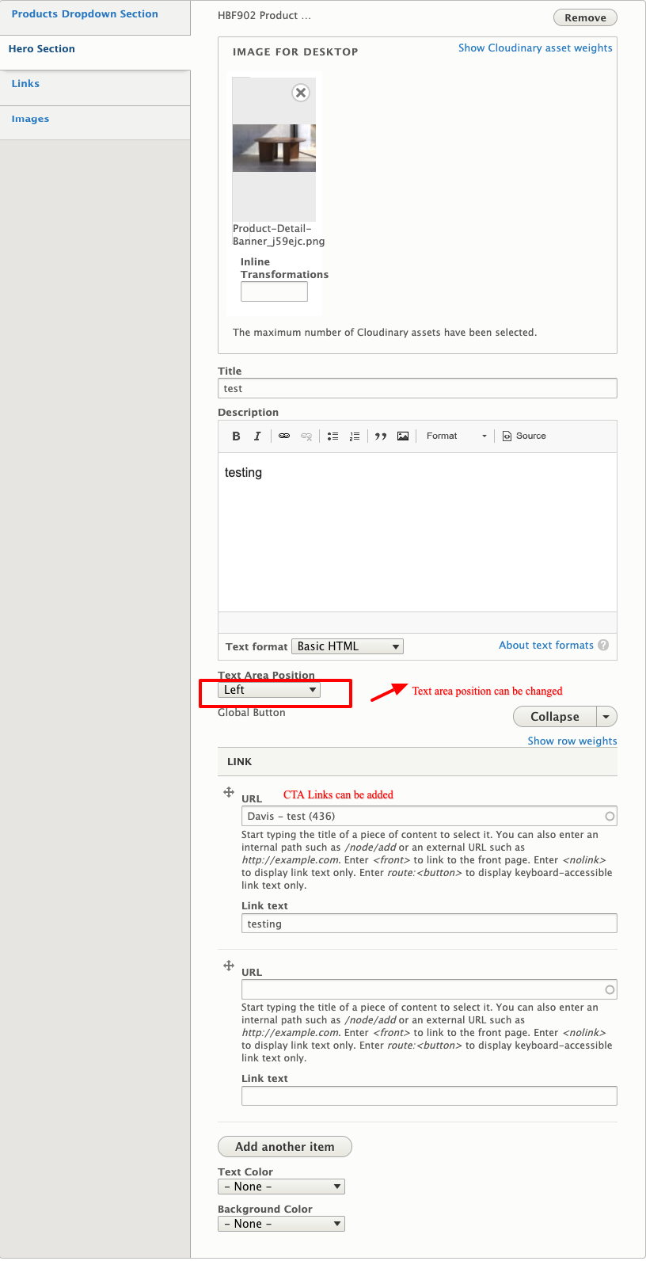Image resolution: width=646 pixels, height=1261 pixels.
Task: Toggle italic formatting in Description editor
Action: point(257,436)
